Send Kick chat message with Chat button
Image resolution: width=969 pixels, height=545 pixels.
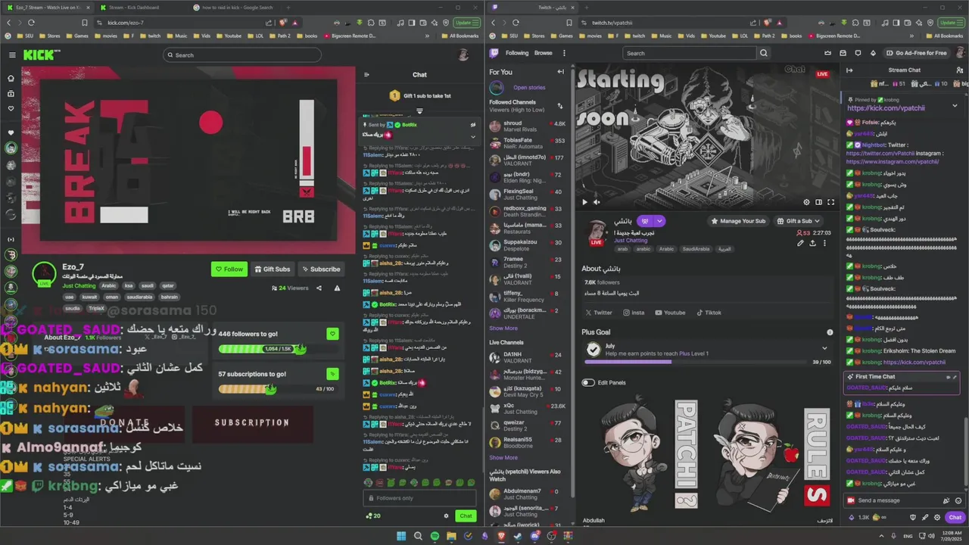(x=466, y=515)
